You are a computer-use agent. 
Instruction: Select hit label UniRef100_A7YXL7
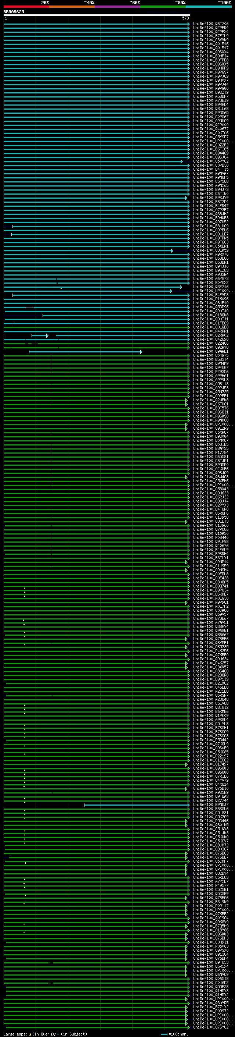point(211,882)
